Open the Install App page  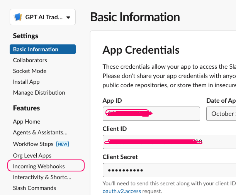click(x=26, y=82)
